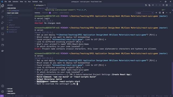This screenshot has width=173, height=97.
Task: Click the VS Code logo in title bar
Action: pyautogui.click(x=2, y=2)
